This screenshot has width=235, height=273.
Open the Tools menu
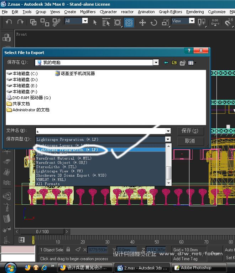pos(27,12)
